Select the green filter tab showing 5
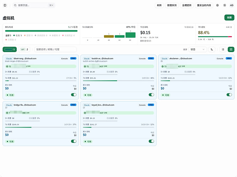The height and width of the screenshot is (177, 237). click(x=10, y=50)
